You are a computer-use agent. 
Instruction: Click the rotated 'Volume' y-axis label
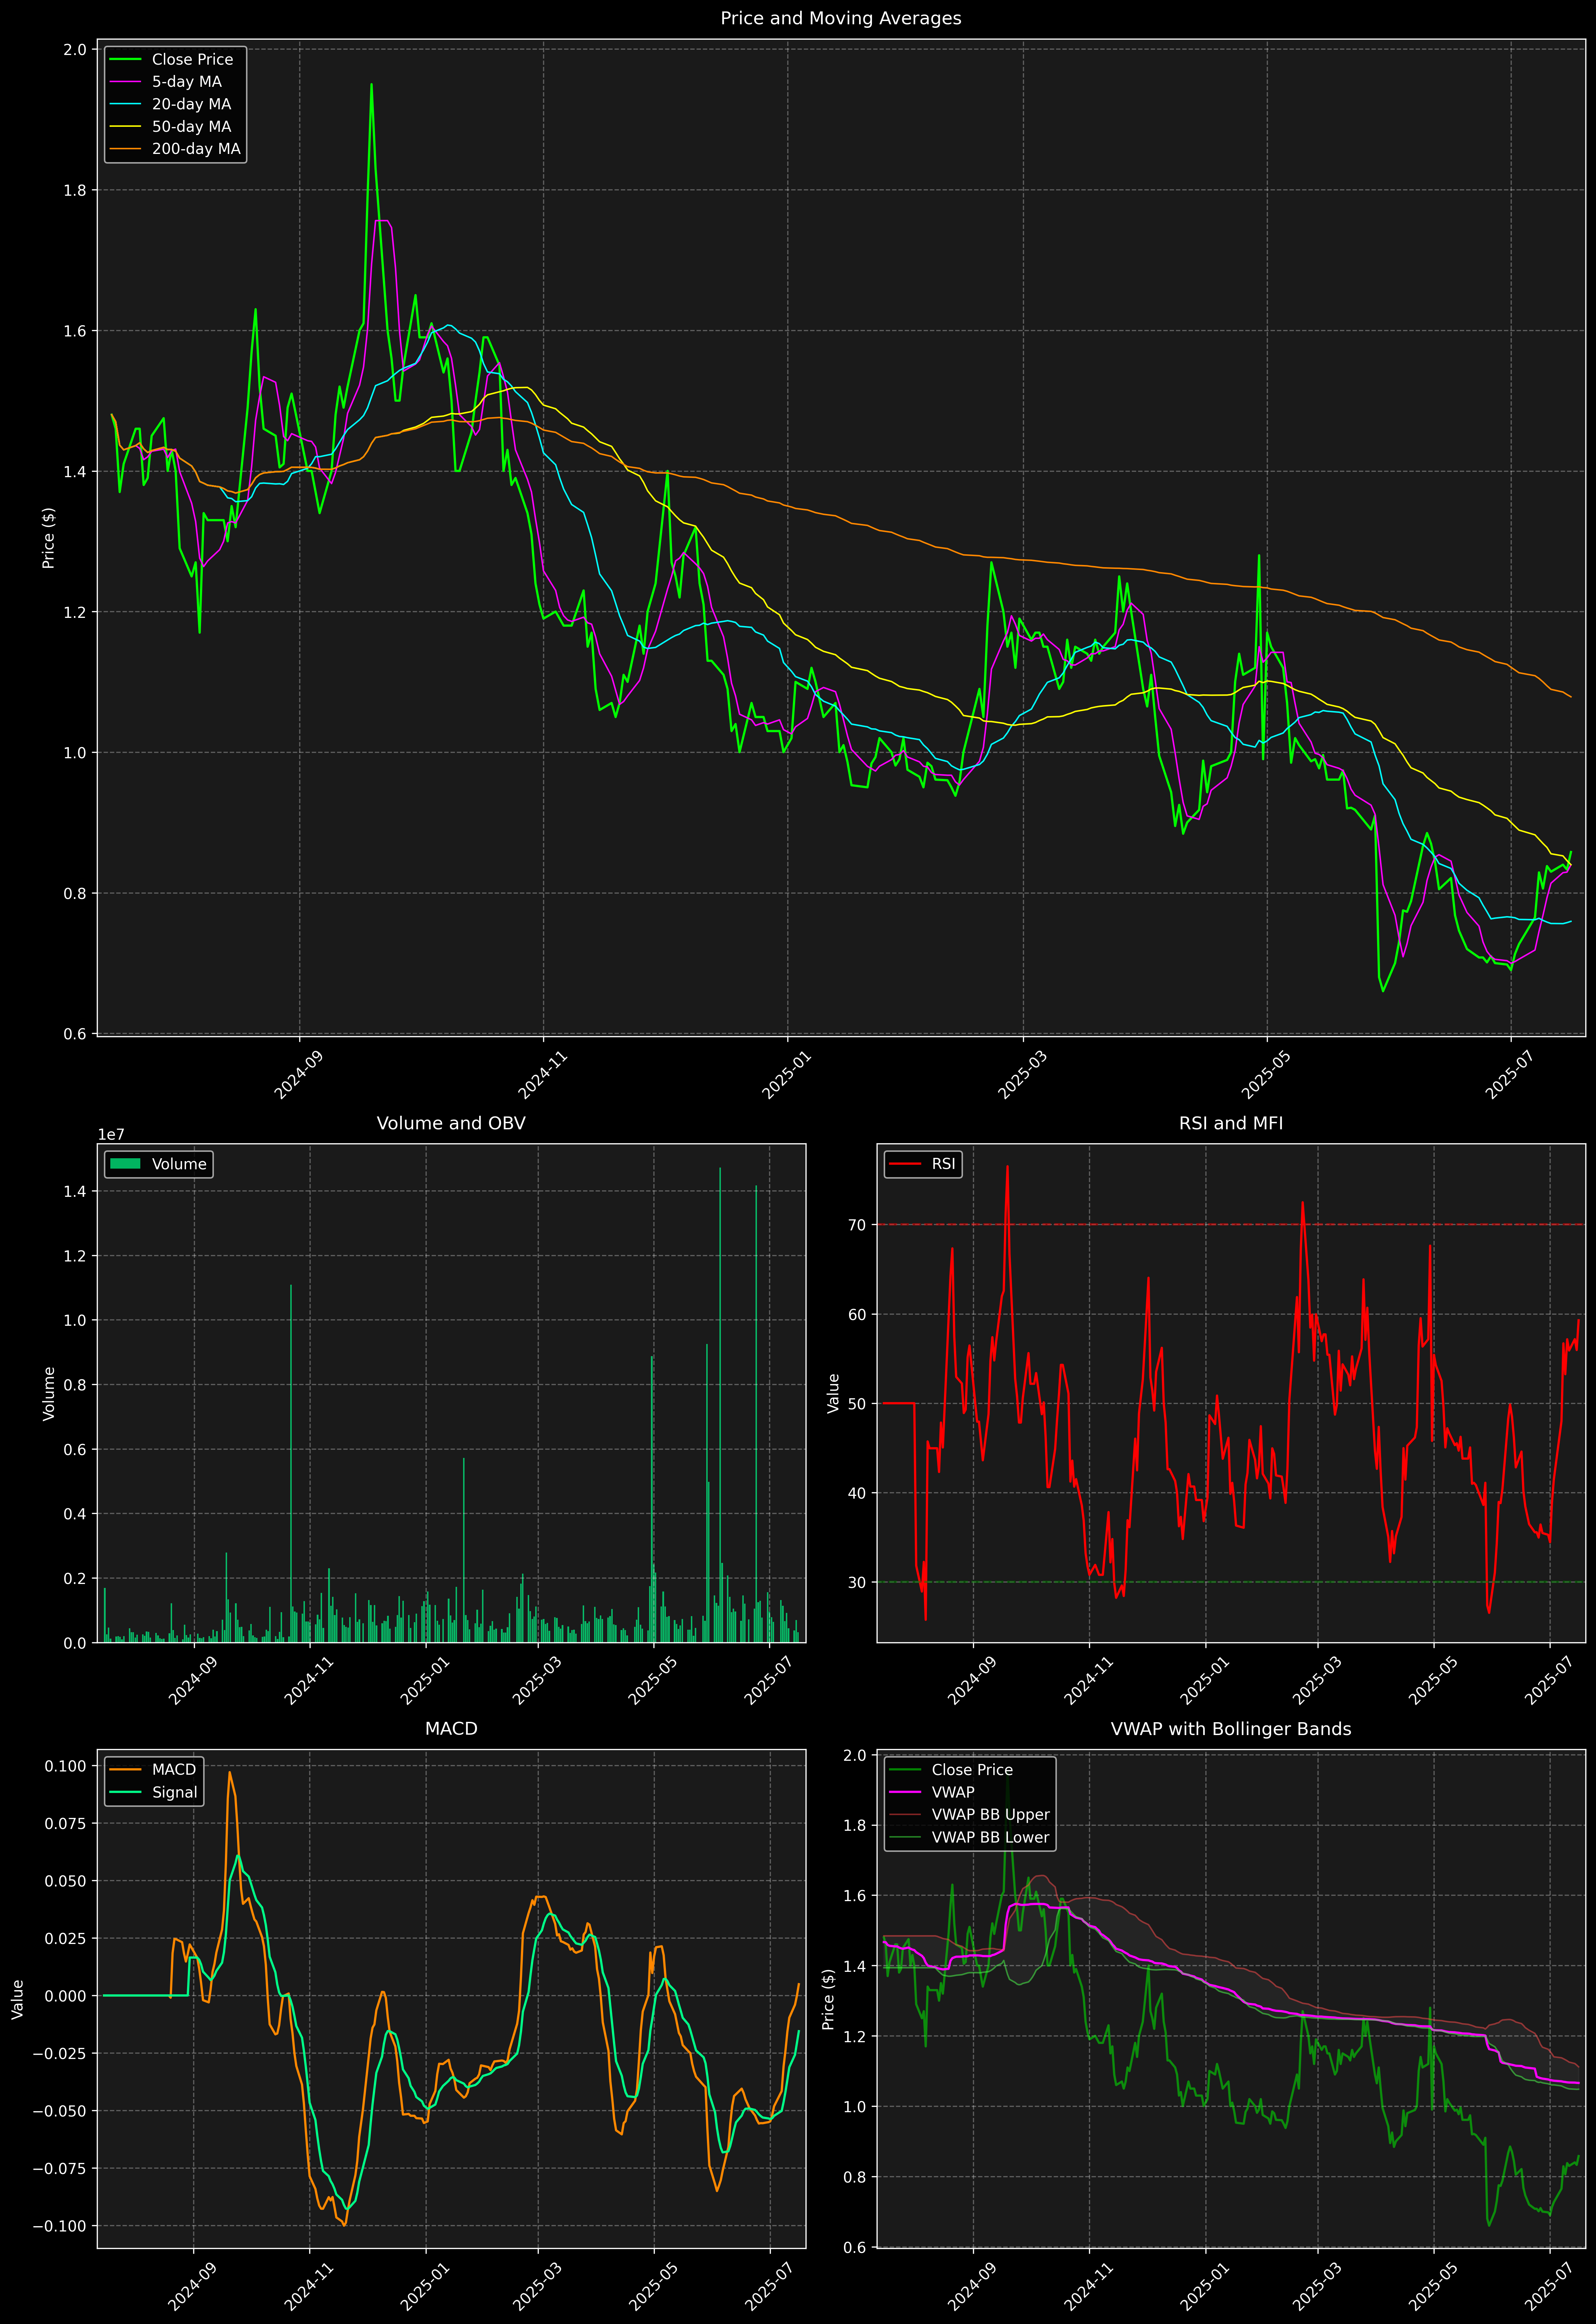[x=48, y=1394]
